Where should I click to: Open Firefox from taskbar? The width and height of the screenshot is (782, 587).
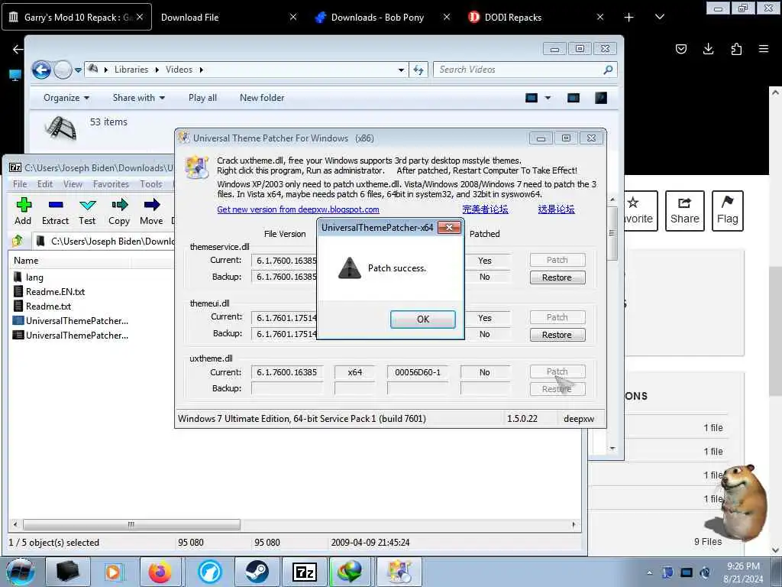pos(160,572)
